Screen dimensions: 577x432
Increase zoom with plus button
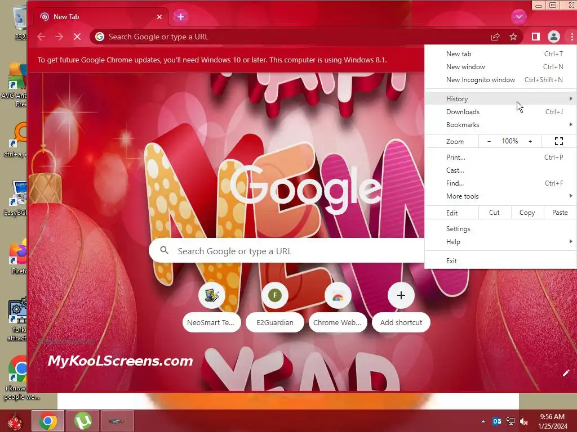[x=530, y=141]
